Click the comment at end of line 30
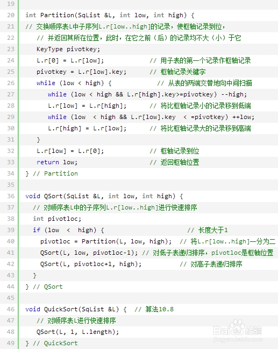The width and height of the screenshot is (278, 349). point(200,128)
